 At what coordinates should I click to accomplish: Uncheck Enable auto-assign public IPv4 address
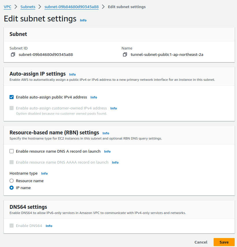[12, 97]
